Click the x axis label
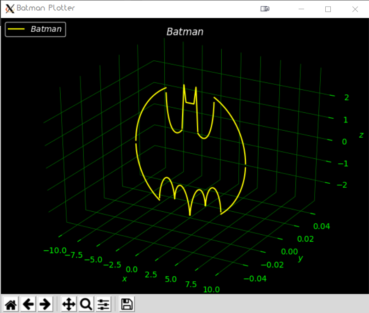The image size is (369, 313). pyautogui.click(x=125, y=279)
